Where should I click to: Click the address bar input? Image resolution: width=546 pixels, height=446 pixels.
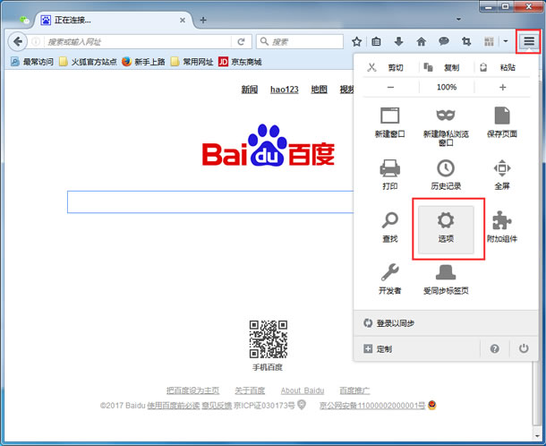tap(138, 42)
